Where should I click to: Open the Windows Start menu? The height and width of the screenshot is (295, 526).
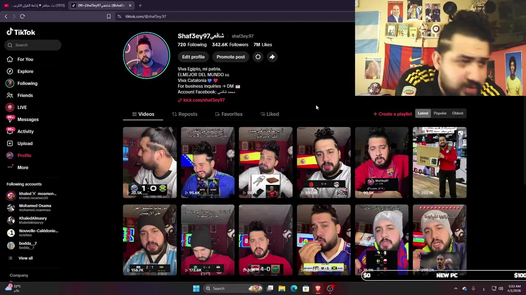click(x=196, y=288)
